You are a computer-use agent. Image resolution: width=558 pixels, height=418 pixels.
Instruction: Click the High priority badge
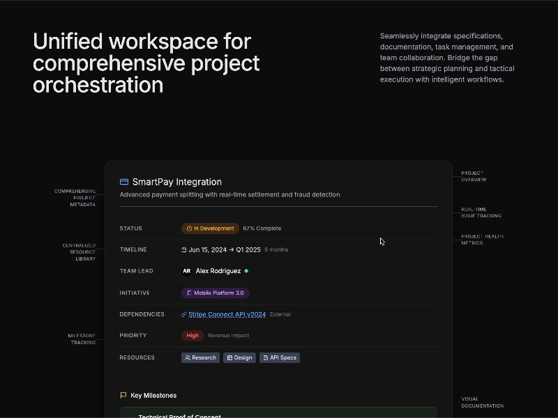pyautogui.click(x=192, y=335)
